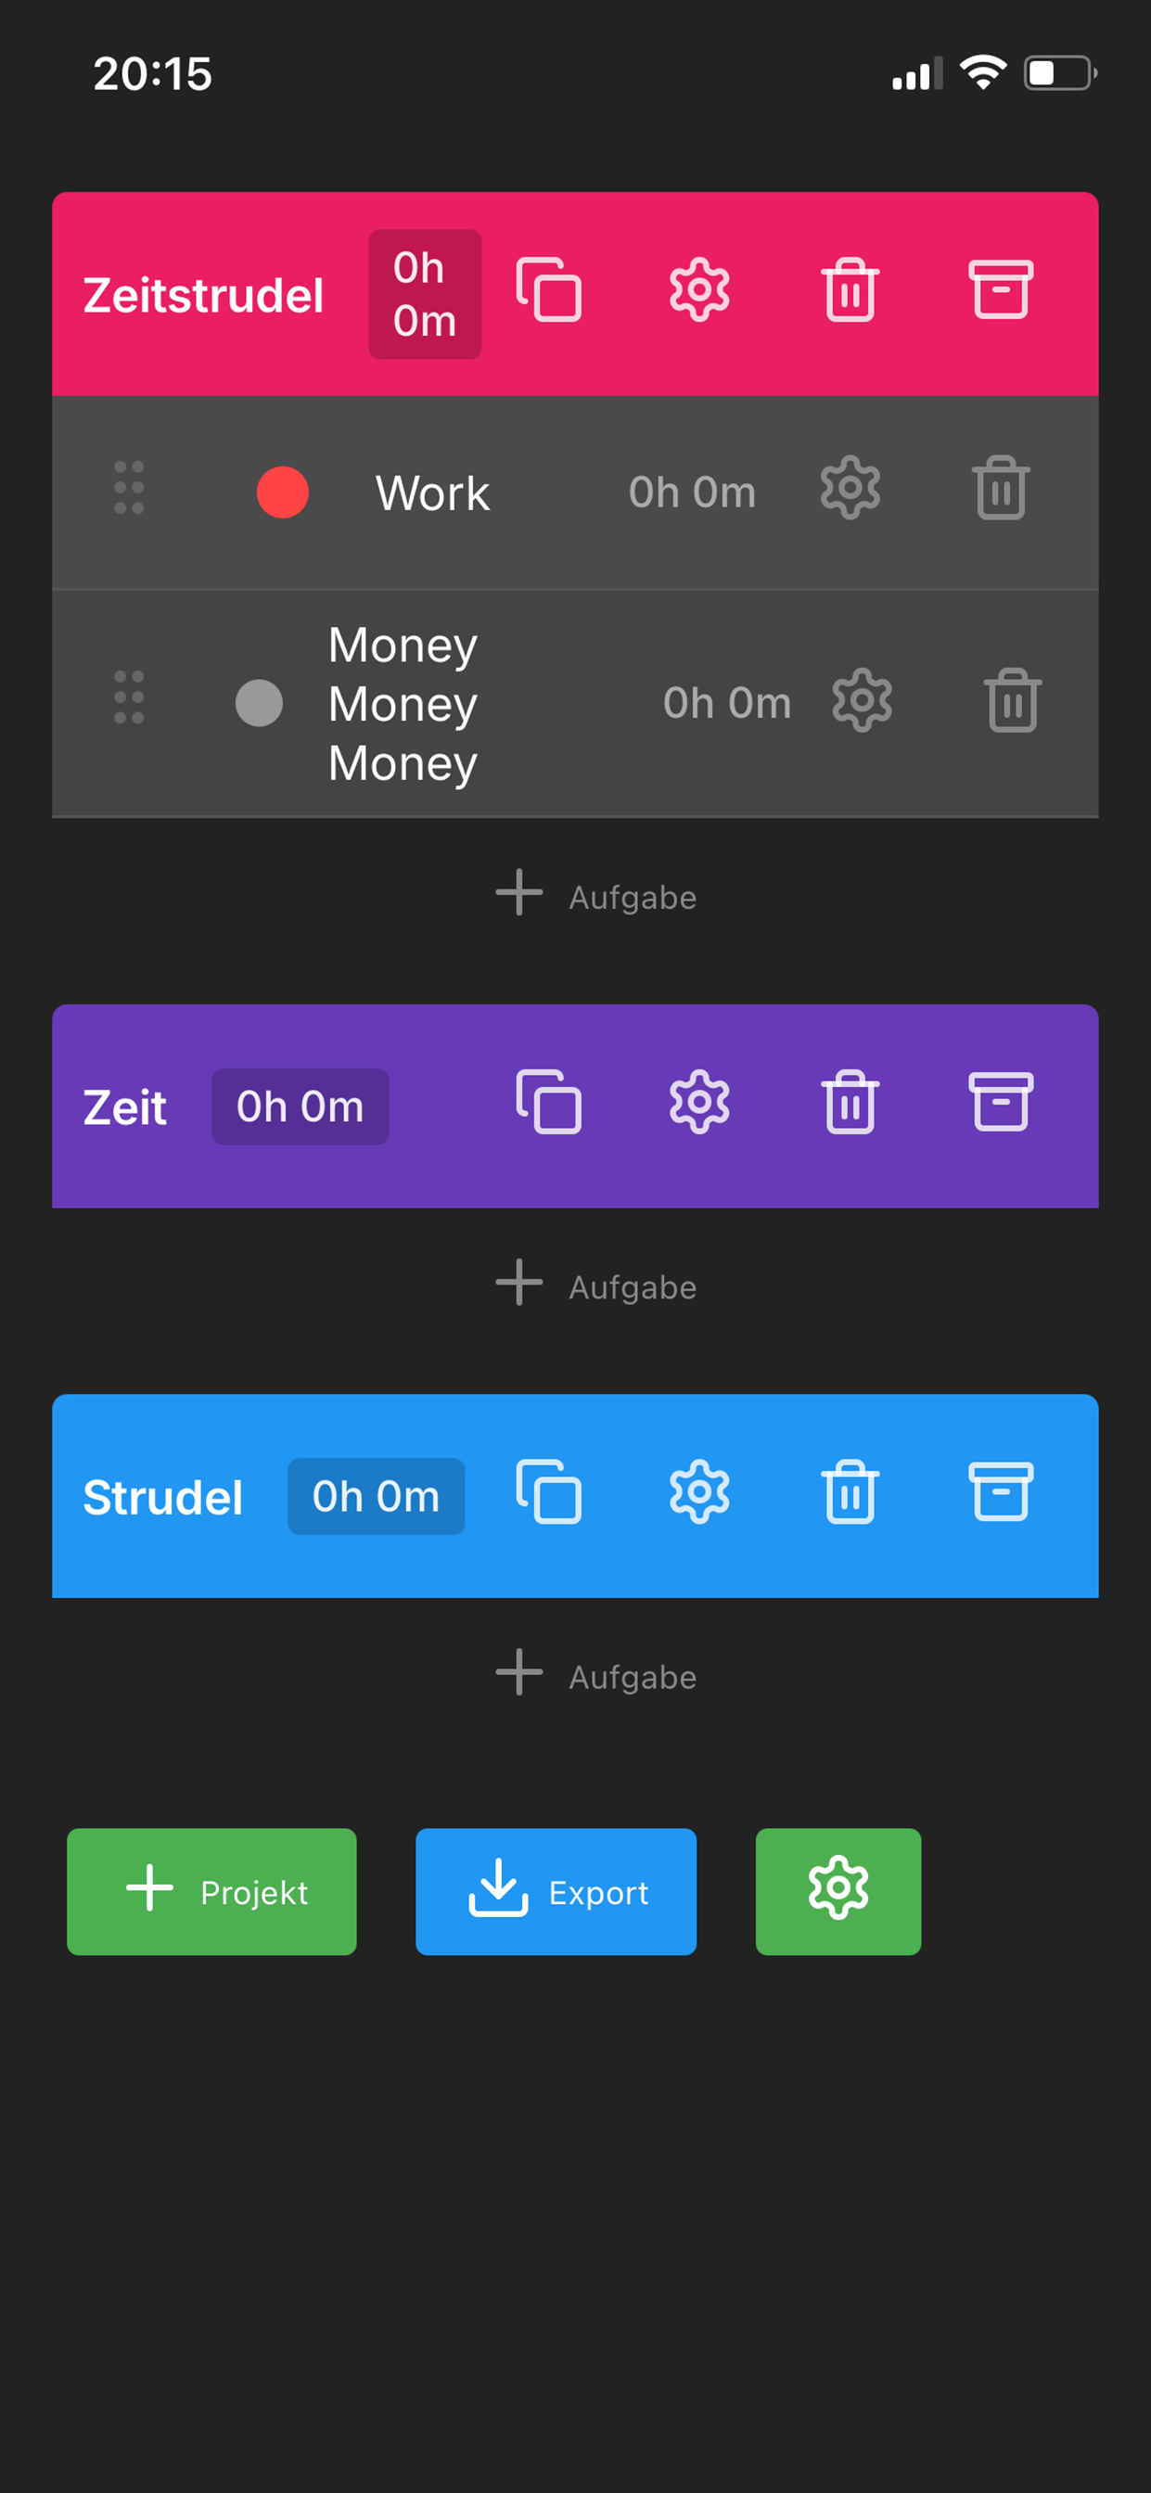The height and width of the screenshot is (2493, 1151).
Task: Grab the drag handle of Work task
Action: coord(129,488)
